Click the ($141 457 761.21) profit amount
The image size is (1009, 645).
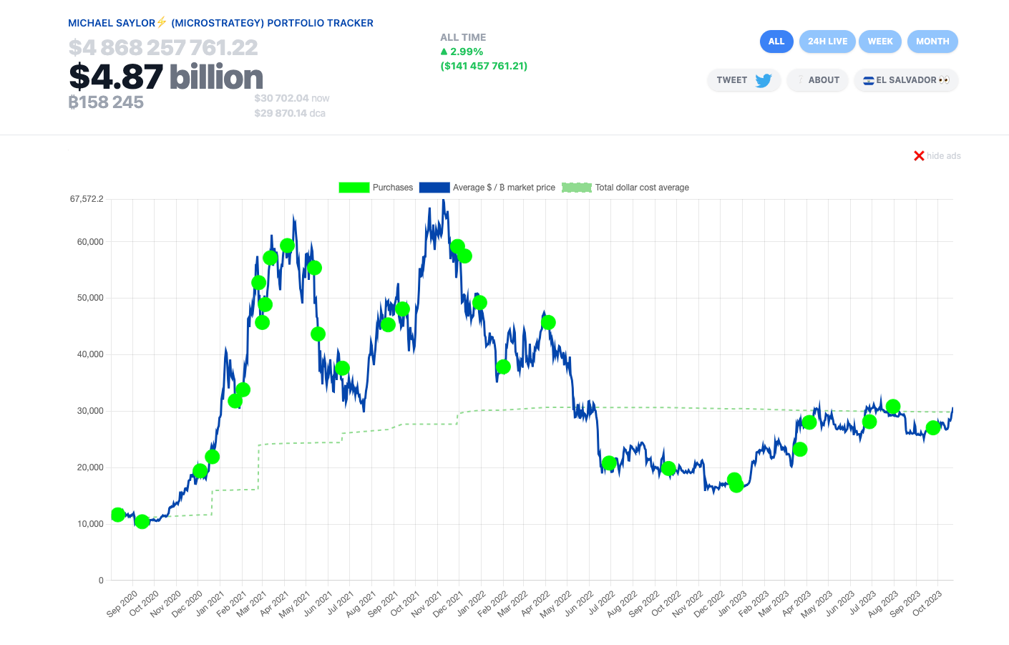pyautogui.click(x=484, y=66)
